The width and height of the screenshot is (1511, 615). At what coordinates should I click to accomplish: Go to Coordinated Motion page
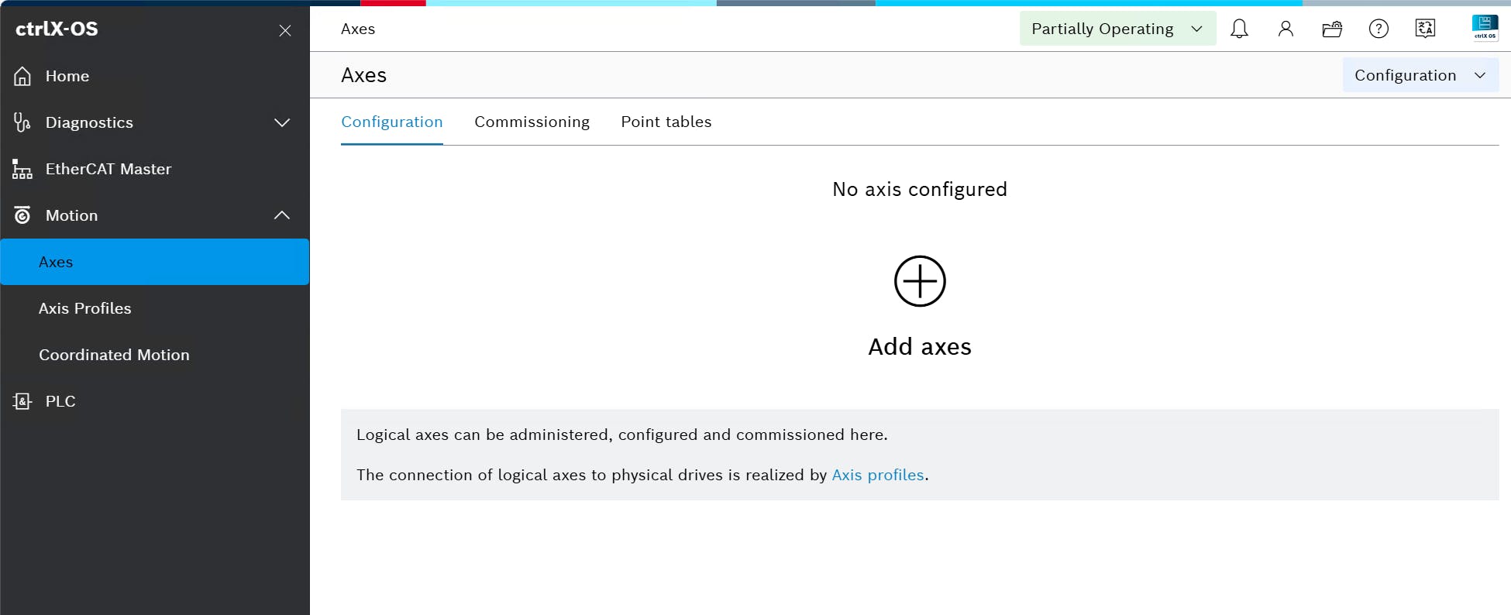(114, 355)
